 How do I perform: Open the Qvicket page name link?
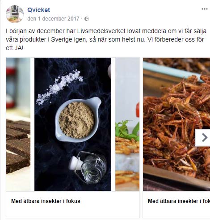[39, 10]
